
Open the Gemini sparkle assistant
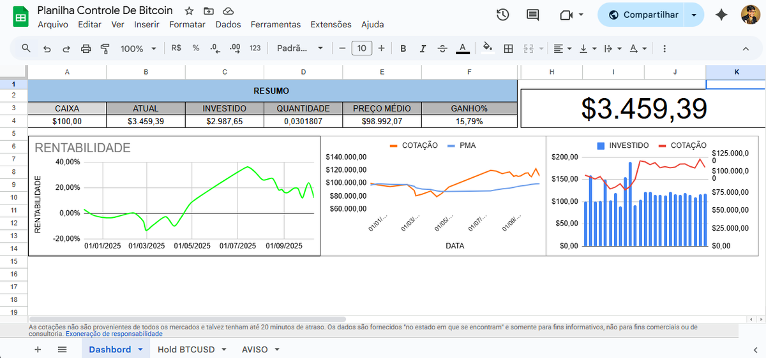(721, 15)
